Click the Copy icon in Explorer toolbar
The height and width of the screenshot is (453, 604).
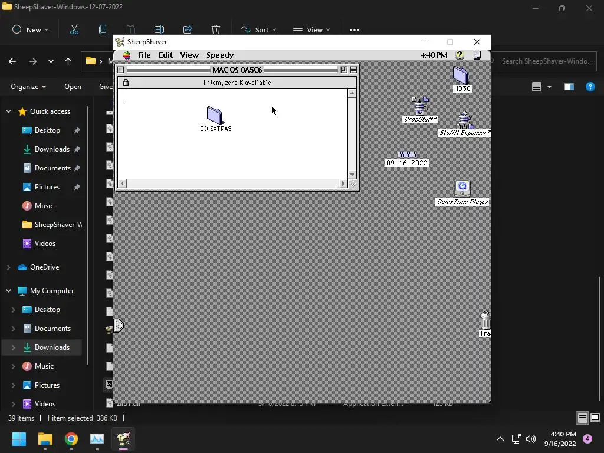[x=103, y=29]
